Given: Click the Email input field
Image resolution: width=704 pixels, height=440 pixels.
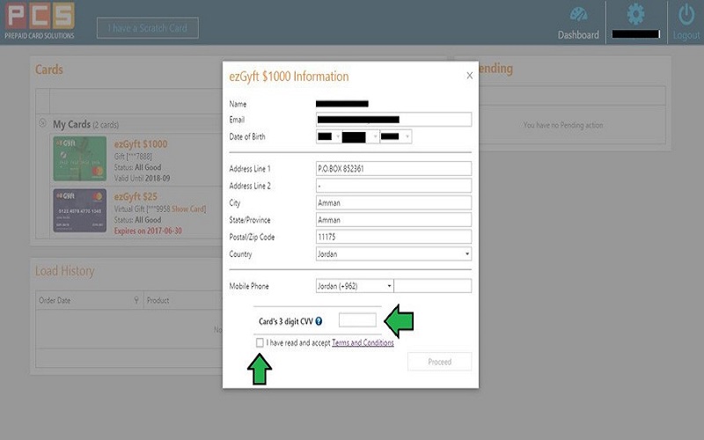Looking at the screenshot, I should (393, 120).
